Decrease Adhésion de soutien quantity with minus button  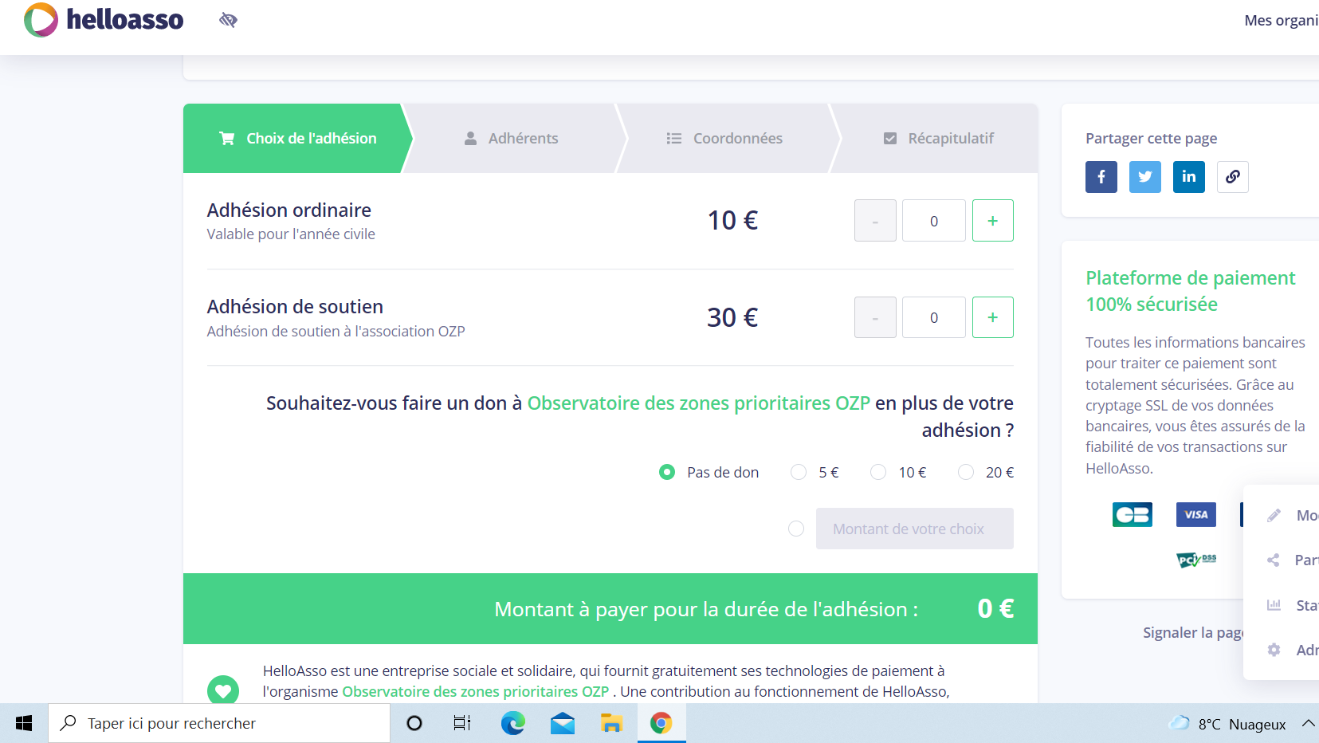click(874, 316)
